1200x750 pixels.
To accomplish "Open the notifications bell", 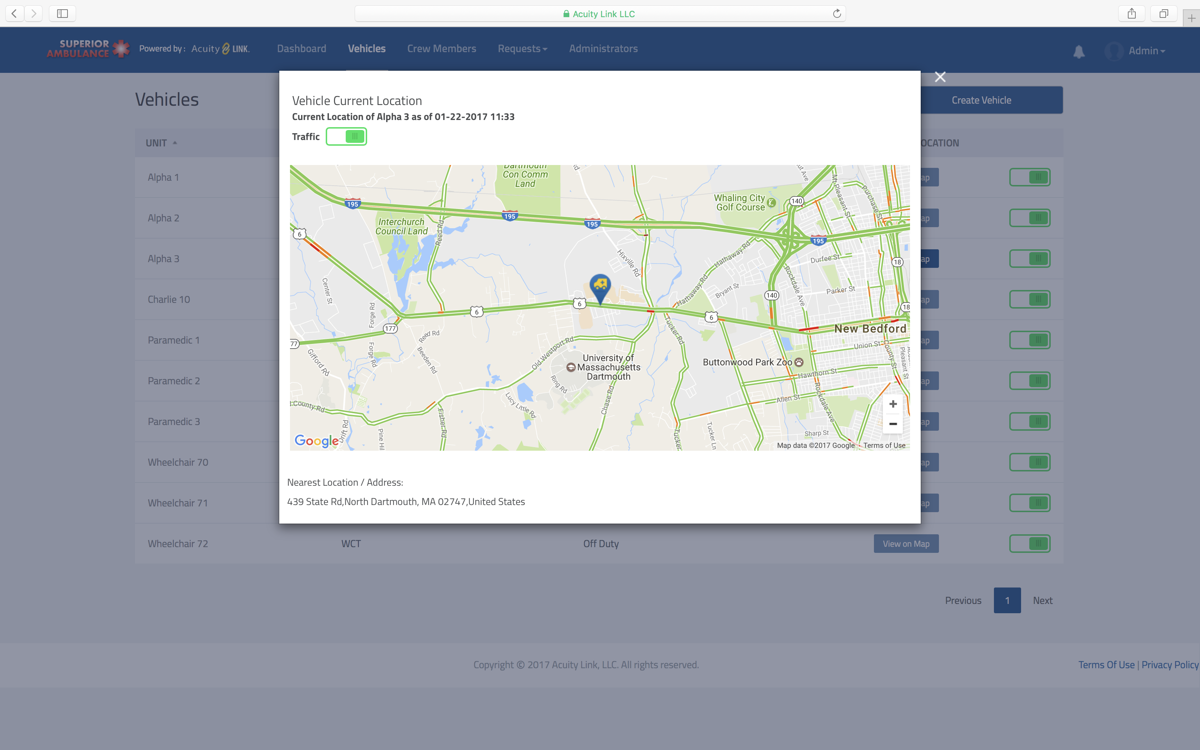I will tap(1079, 51).
